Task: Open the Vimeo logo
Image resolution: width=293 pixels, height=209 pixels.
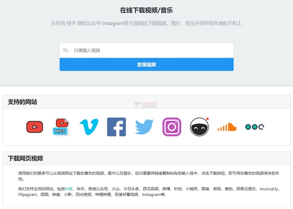Action: 89,127
